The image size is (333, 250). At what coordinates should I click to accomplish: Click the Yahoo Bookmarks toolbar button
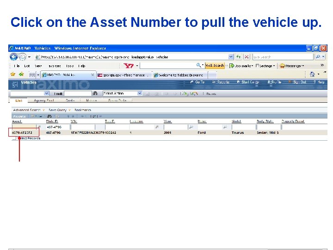click(x=241, y=66)
